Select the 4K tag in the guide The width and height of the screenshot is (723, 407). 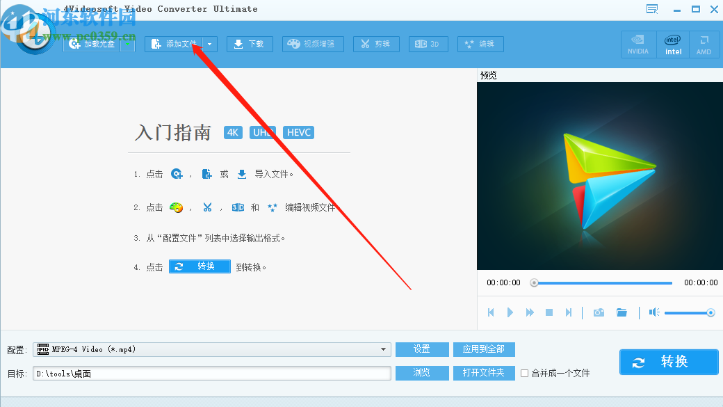233,132
